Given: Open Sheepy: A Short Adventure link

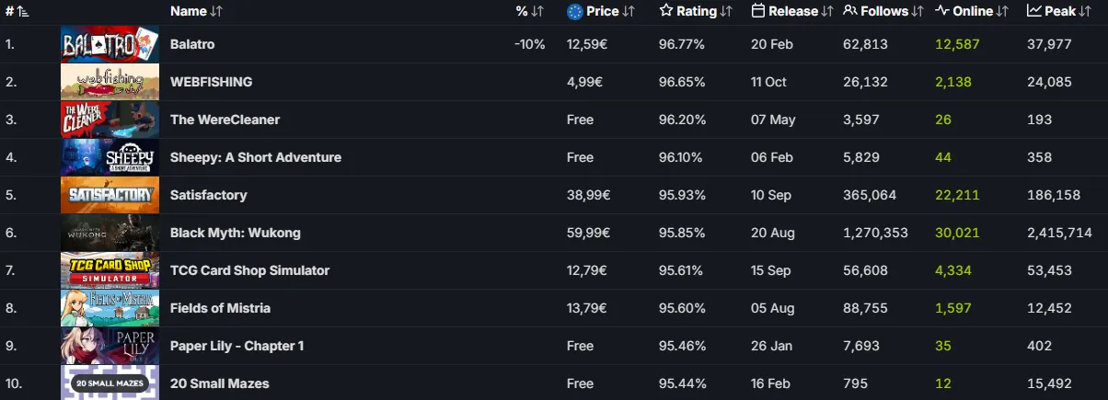Looking at the screenshot, I should pos(256,157).
